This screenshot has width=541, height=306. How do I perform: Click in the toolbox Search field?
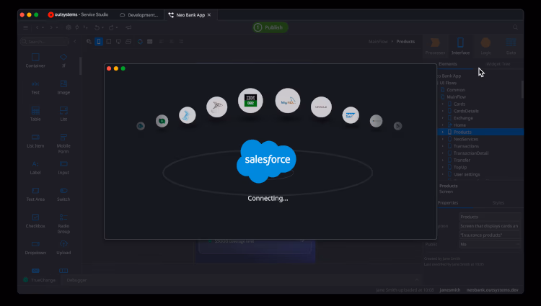[45, 42]
